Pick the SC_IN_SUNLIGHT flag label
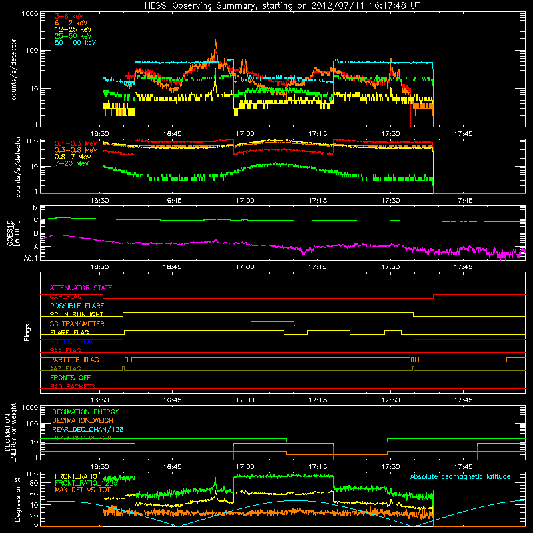 tap(77, 314)
